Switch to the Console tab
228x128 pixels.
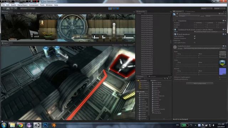(x=152, y=76)
